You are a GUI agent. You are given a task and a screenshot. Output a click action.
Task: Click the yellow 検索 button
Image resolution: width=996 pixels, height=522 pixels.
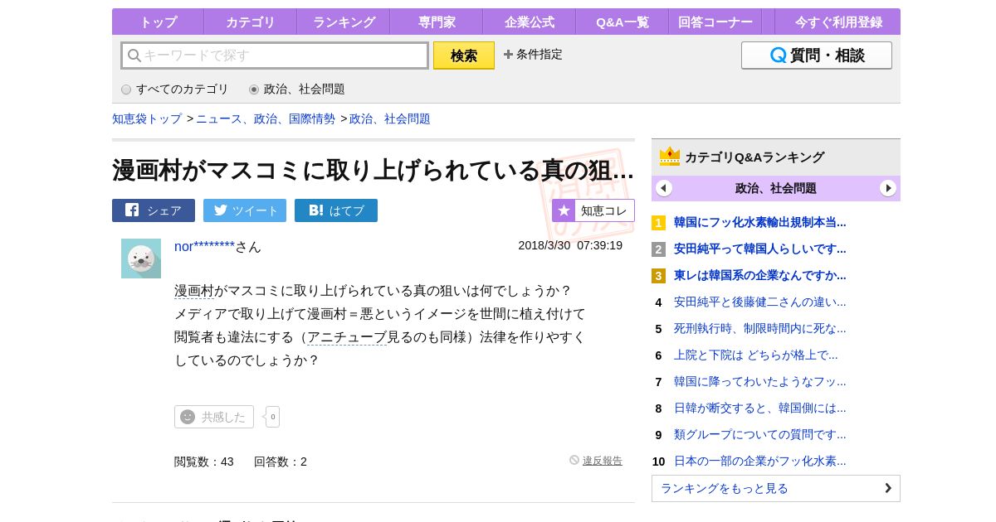point(464,56)
